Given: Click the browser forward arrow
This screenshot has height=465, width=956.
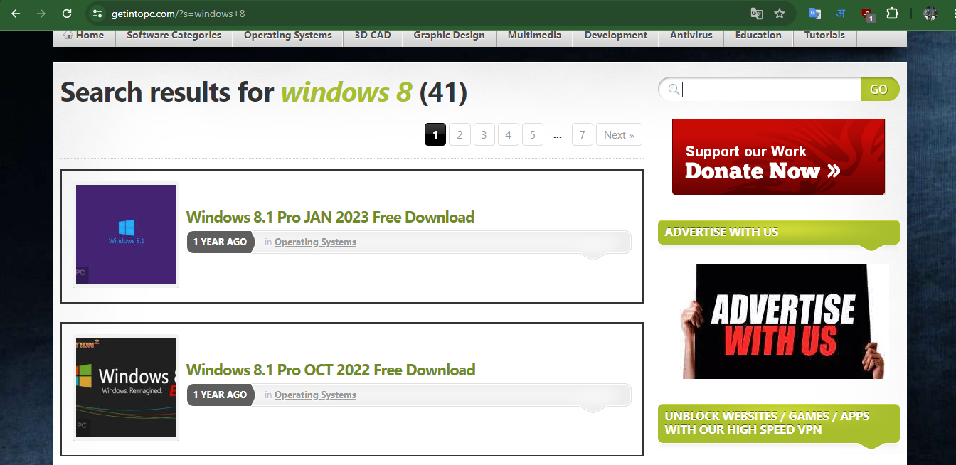Looking at the screenshot, I should (41, 14).
